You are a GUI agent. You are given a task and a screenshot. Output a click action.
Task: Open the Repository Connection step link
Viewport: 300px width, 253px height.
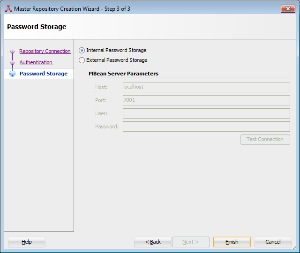[45, 51]
